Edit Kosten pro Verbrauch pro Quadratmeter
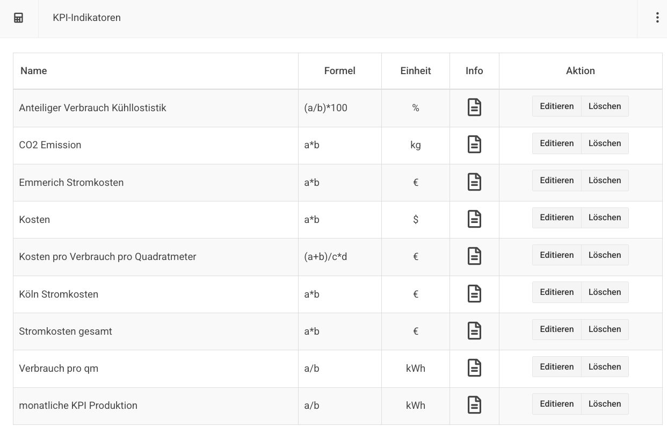 (556, 255)
